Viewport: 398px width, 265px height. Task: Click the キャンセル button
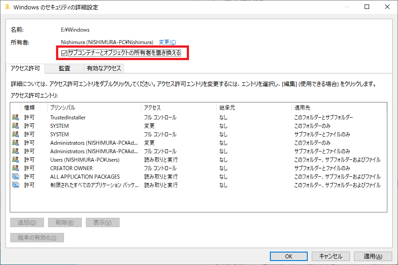(x=331, y=256)
